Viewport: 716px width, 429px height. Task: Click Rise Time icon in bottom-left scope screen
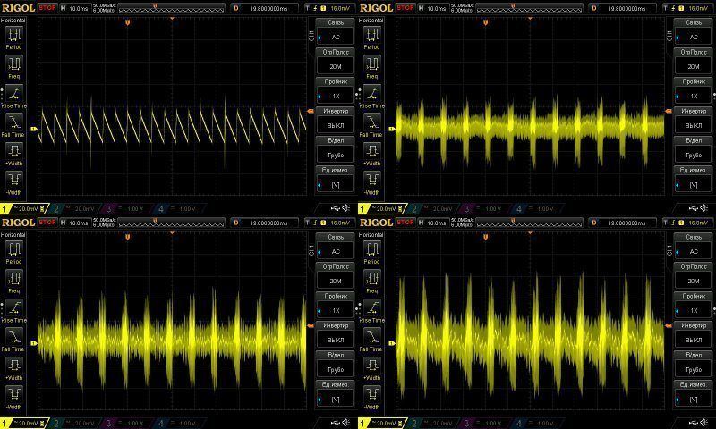tap(14, 307)
